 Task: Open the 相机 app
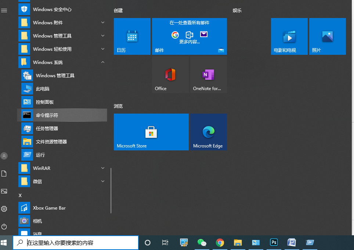[62, 221]
